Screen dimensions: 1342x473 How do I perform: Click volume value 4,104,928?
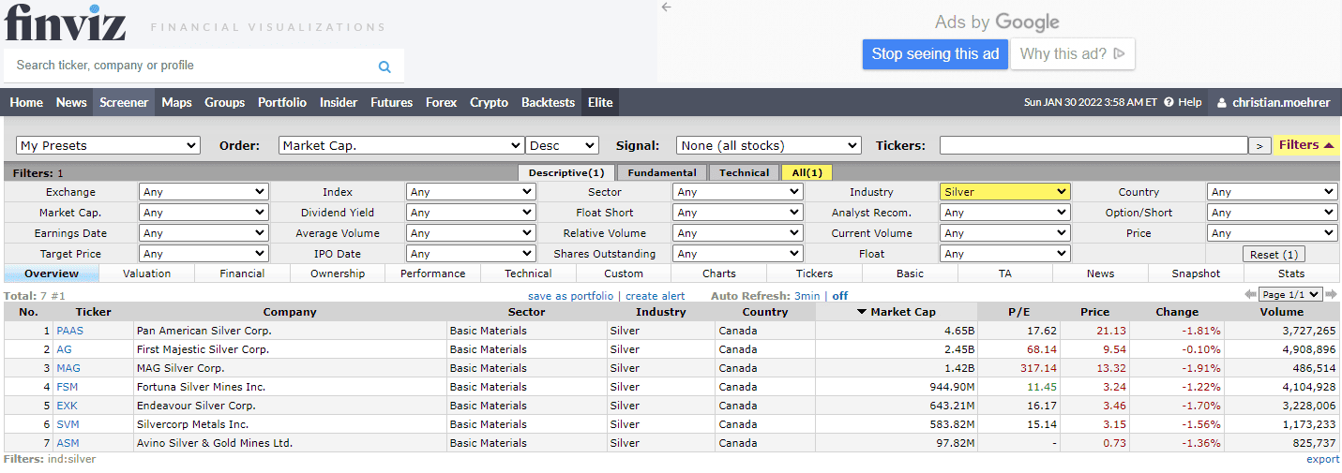coord(1307,387)
